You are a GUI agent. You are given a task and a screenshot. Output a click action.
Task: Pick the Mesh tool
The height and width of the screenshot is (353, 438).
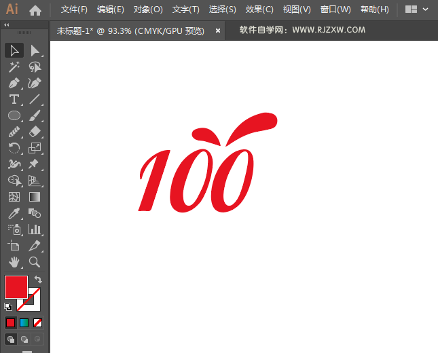(x=14, y=197)
